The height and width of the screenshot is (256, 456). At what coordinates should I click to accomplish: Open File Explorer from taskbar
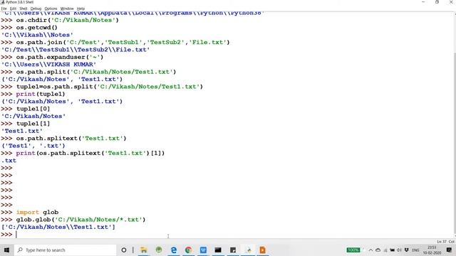tap(144, 250)
